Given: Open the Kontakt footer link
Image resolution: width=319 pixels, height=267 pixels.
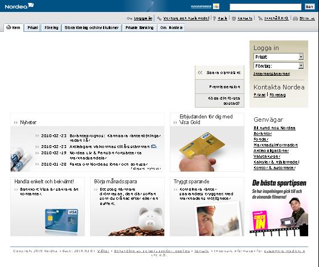Looking at the screenshot, I should pyautogui.click(x=202, y=251).
